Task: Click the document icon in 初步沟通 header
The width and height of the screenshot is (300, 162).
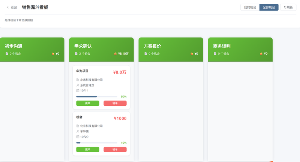Action: 7,54
